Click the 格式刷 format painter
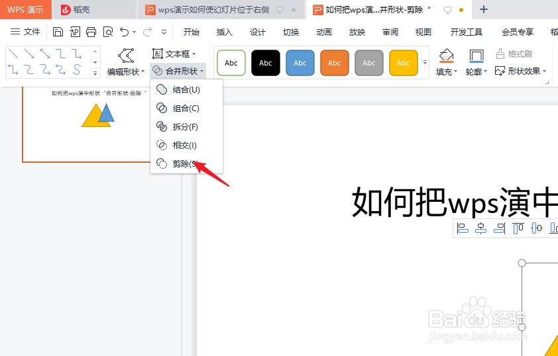558x356 pixels. click(514, 54)
